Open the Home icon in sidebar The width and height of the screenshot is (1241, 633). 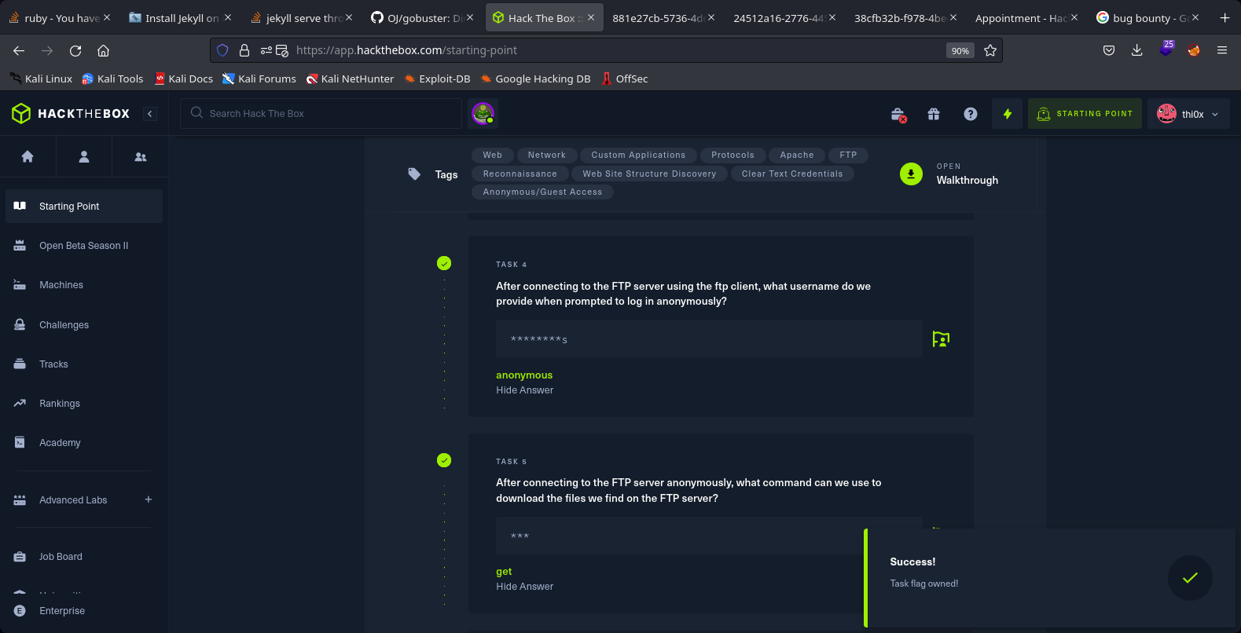coord(28,156)
